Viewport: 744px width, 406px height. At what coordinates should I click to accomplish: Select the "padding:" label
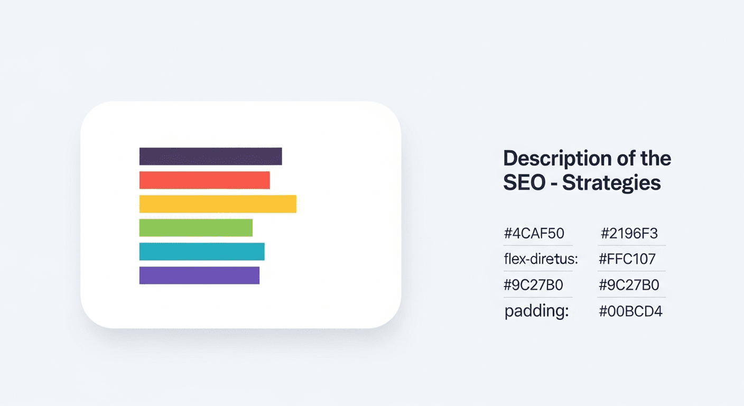point(536,311)
